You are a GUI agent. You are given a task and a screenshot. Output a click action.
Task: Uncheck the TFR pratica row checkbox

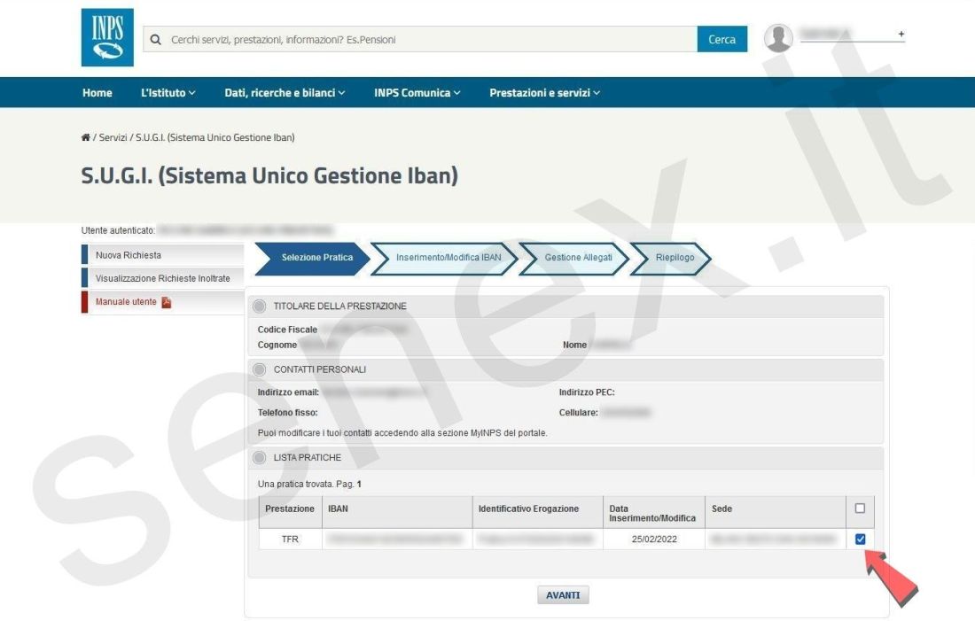[x=859, y=539]
